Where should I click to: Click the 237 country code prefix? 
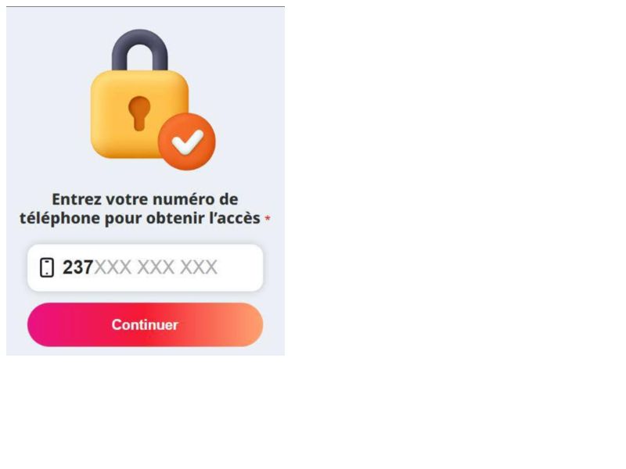pyautogui.click(x=77, y=267)
